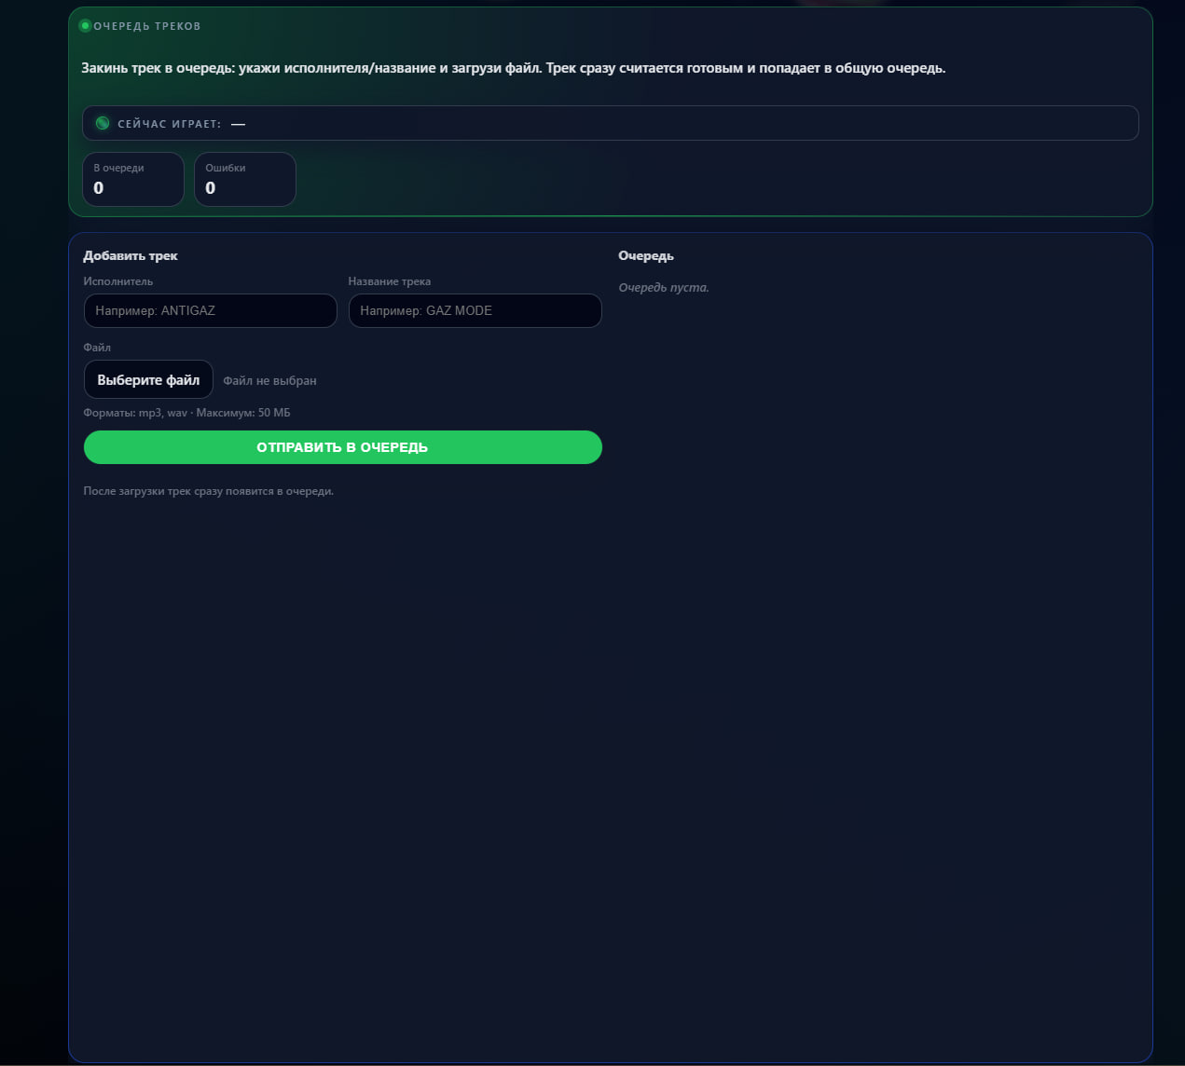Select the В очереди counter card
This screenshot has height=1066, width=1185.
[x=133, y=179]
